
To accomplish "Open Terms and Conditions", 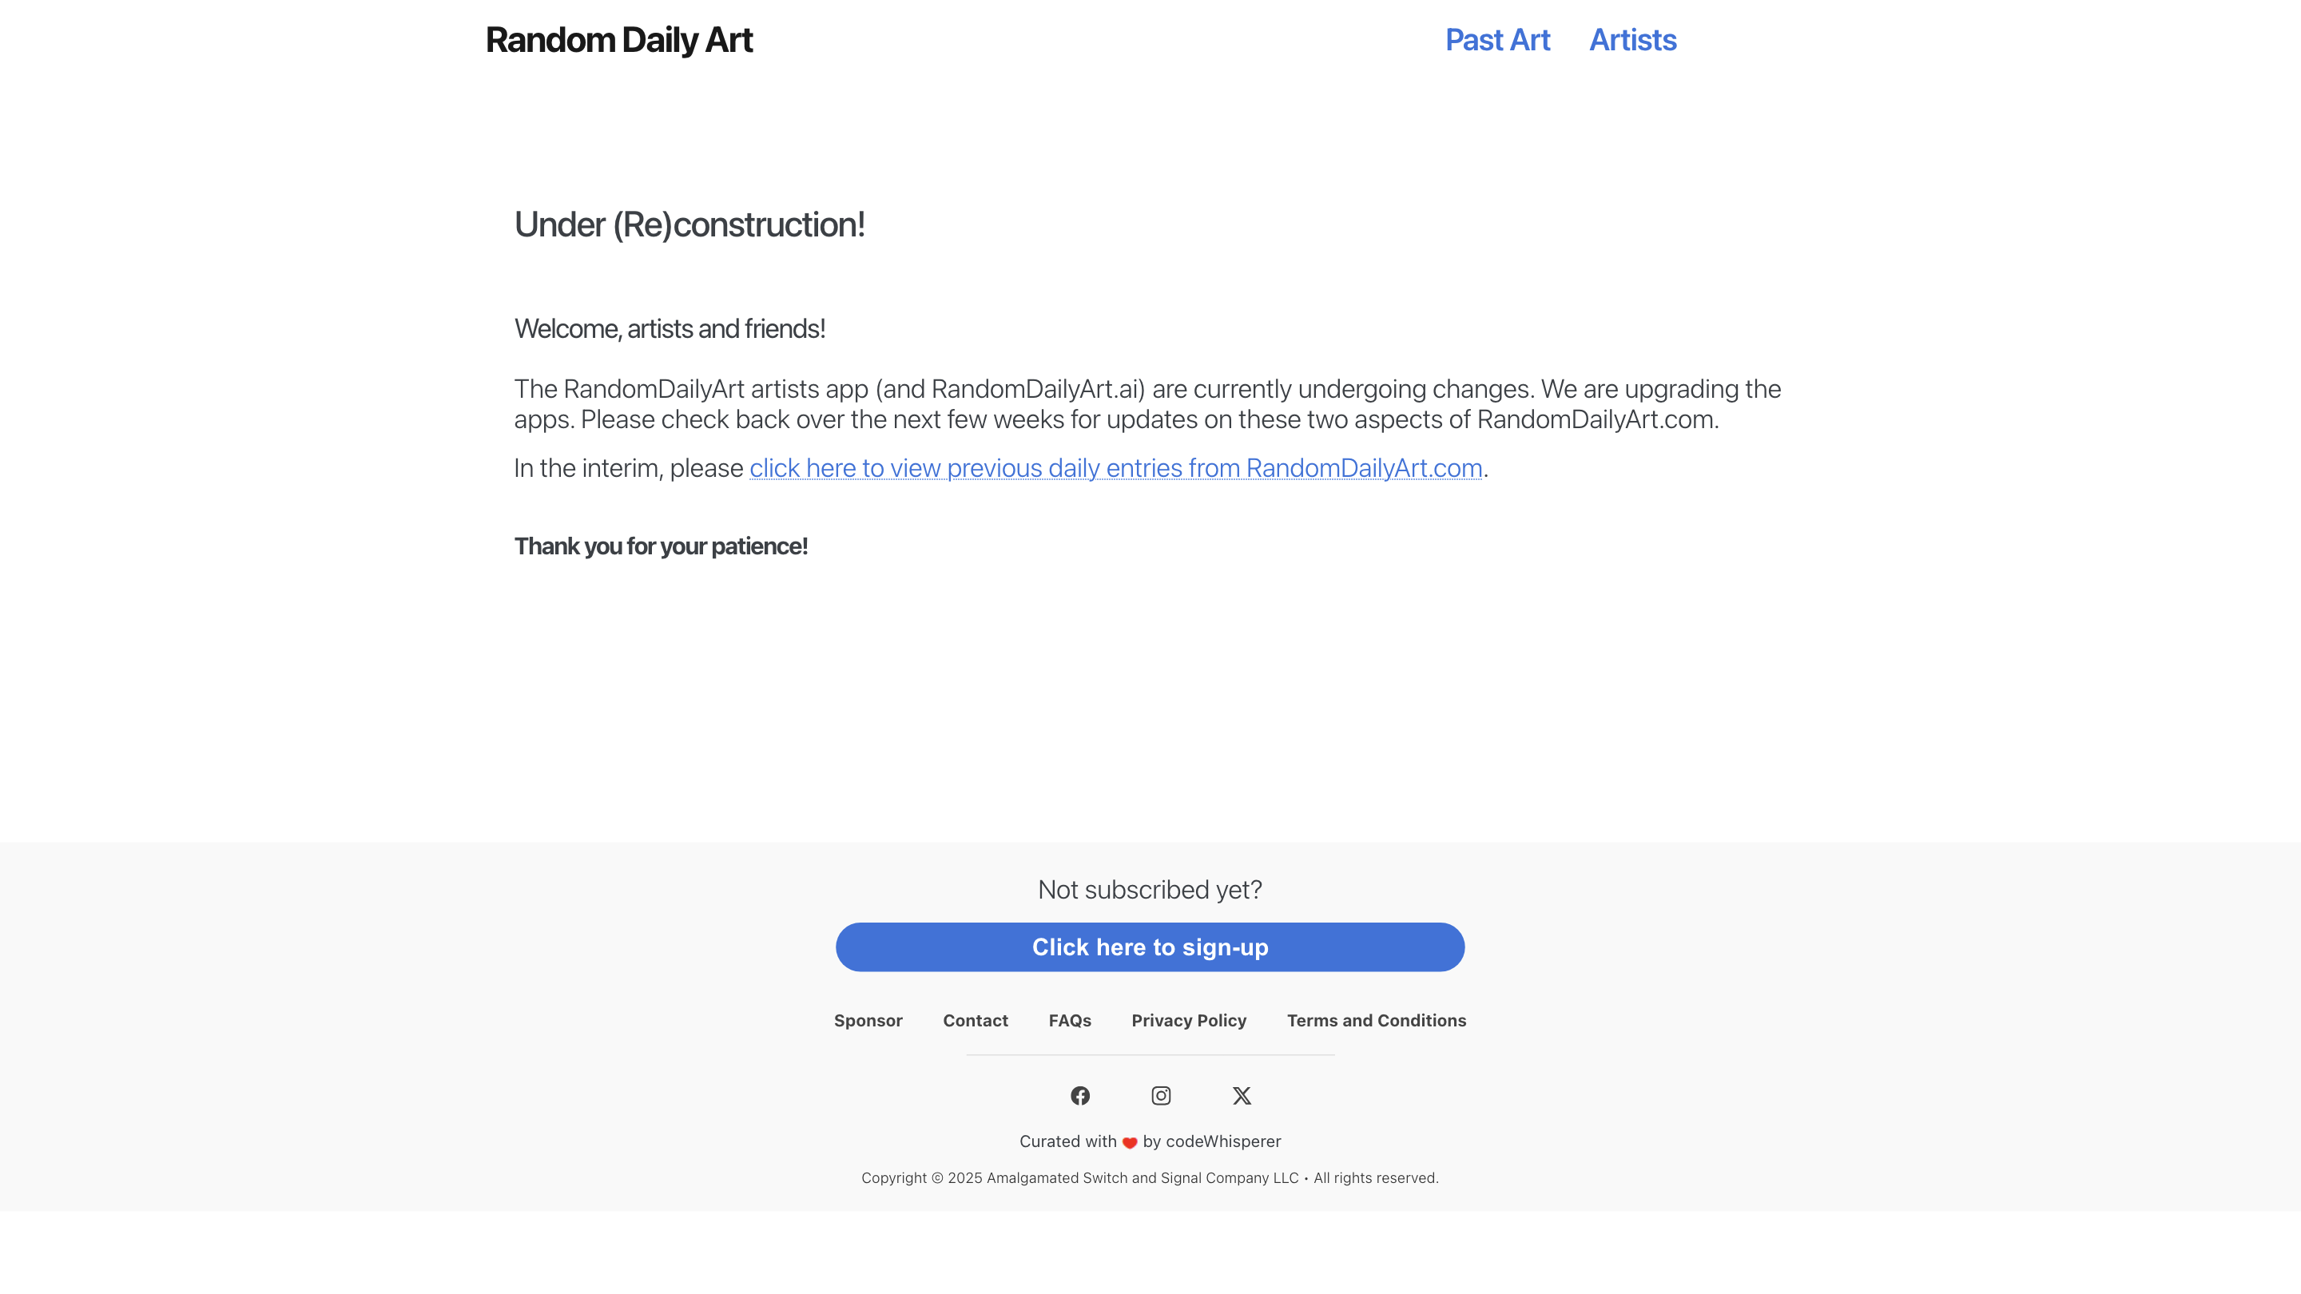I will pos(1376,1021).
